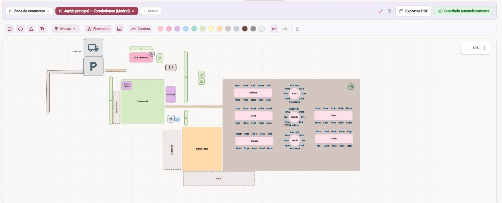Image resolution: width=502 pixels, height=203 pixels.
Task: Pick the peach orange color swatch
Action: click(x=220, y=29)
